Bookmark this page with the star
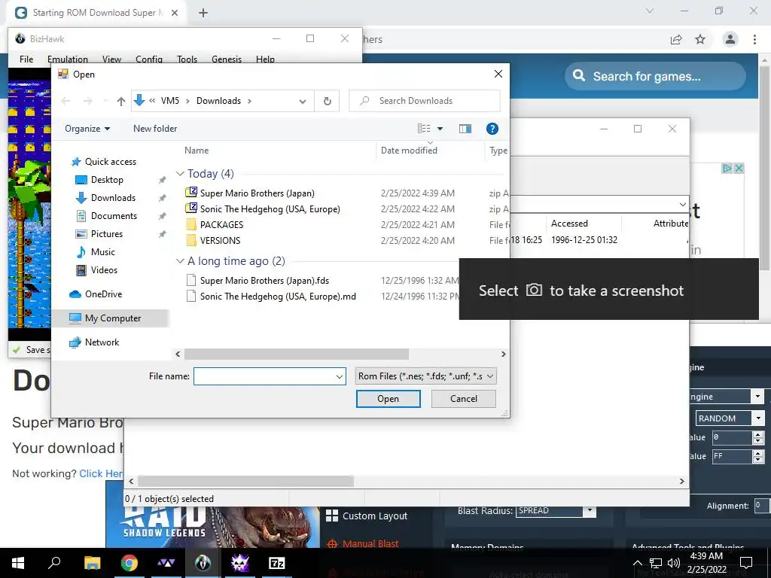This screenshot has height=578, width=771. tap(700, 39)
